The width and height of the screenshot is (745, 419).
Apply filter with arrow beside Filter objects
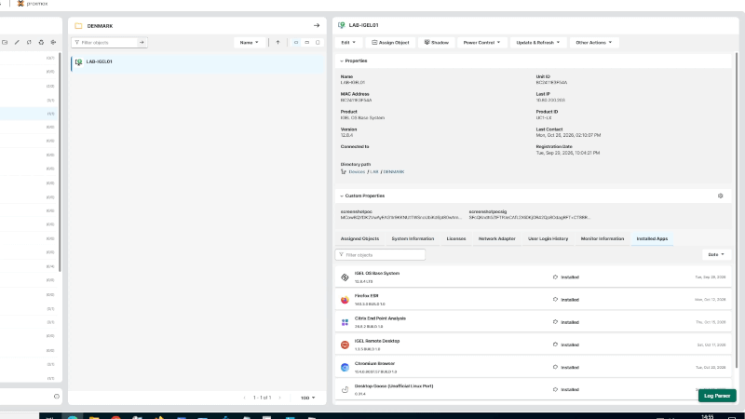[142, 42]
